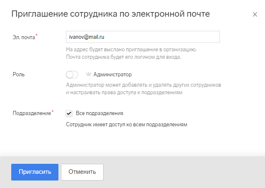This screenshot has width=265, height=188.
Task: Click the Администратор может добавлять description
Action: [x=144, y=85]
